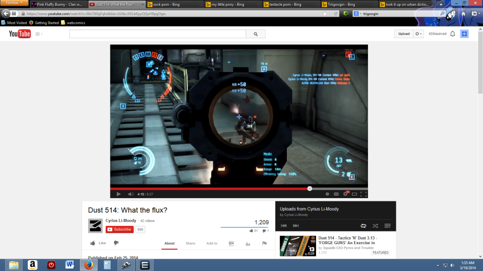
Task: Like the video with thumbs up
Action: (98, 243)
